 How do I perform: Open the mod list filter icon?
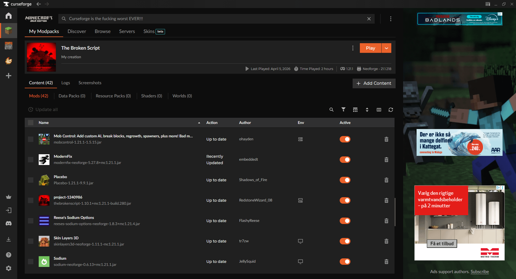(x=343, y=109)
